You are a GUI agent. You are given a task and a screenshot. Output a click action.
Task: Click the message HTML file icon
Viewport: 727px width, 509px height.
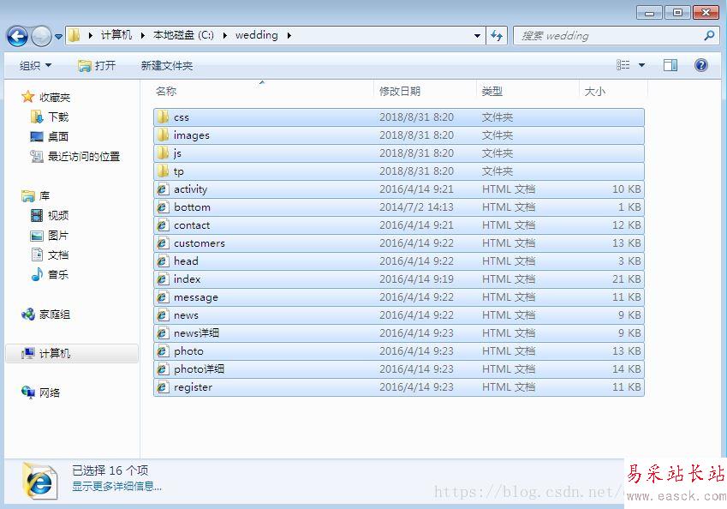[x=163, y=297]
